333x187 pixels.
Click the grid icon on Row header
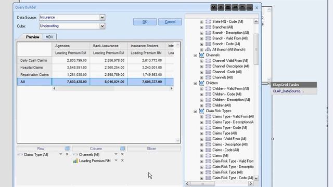click(67, 149)
